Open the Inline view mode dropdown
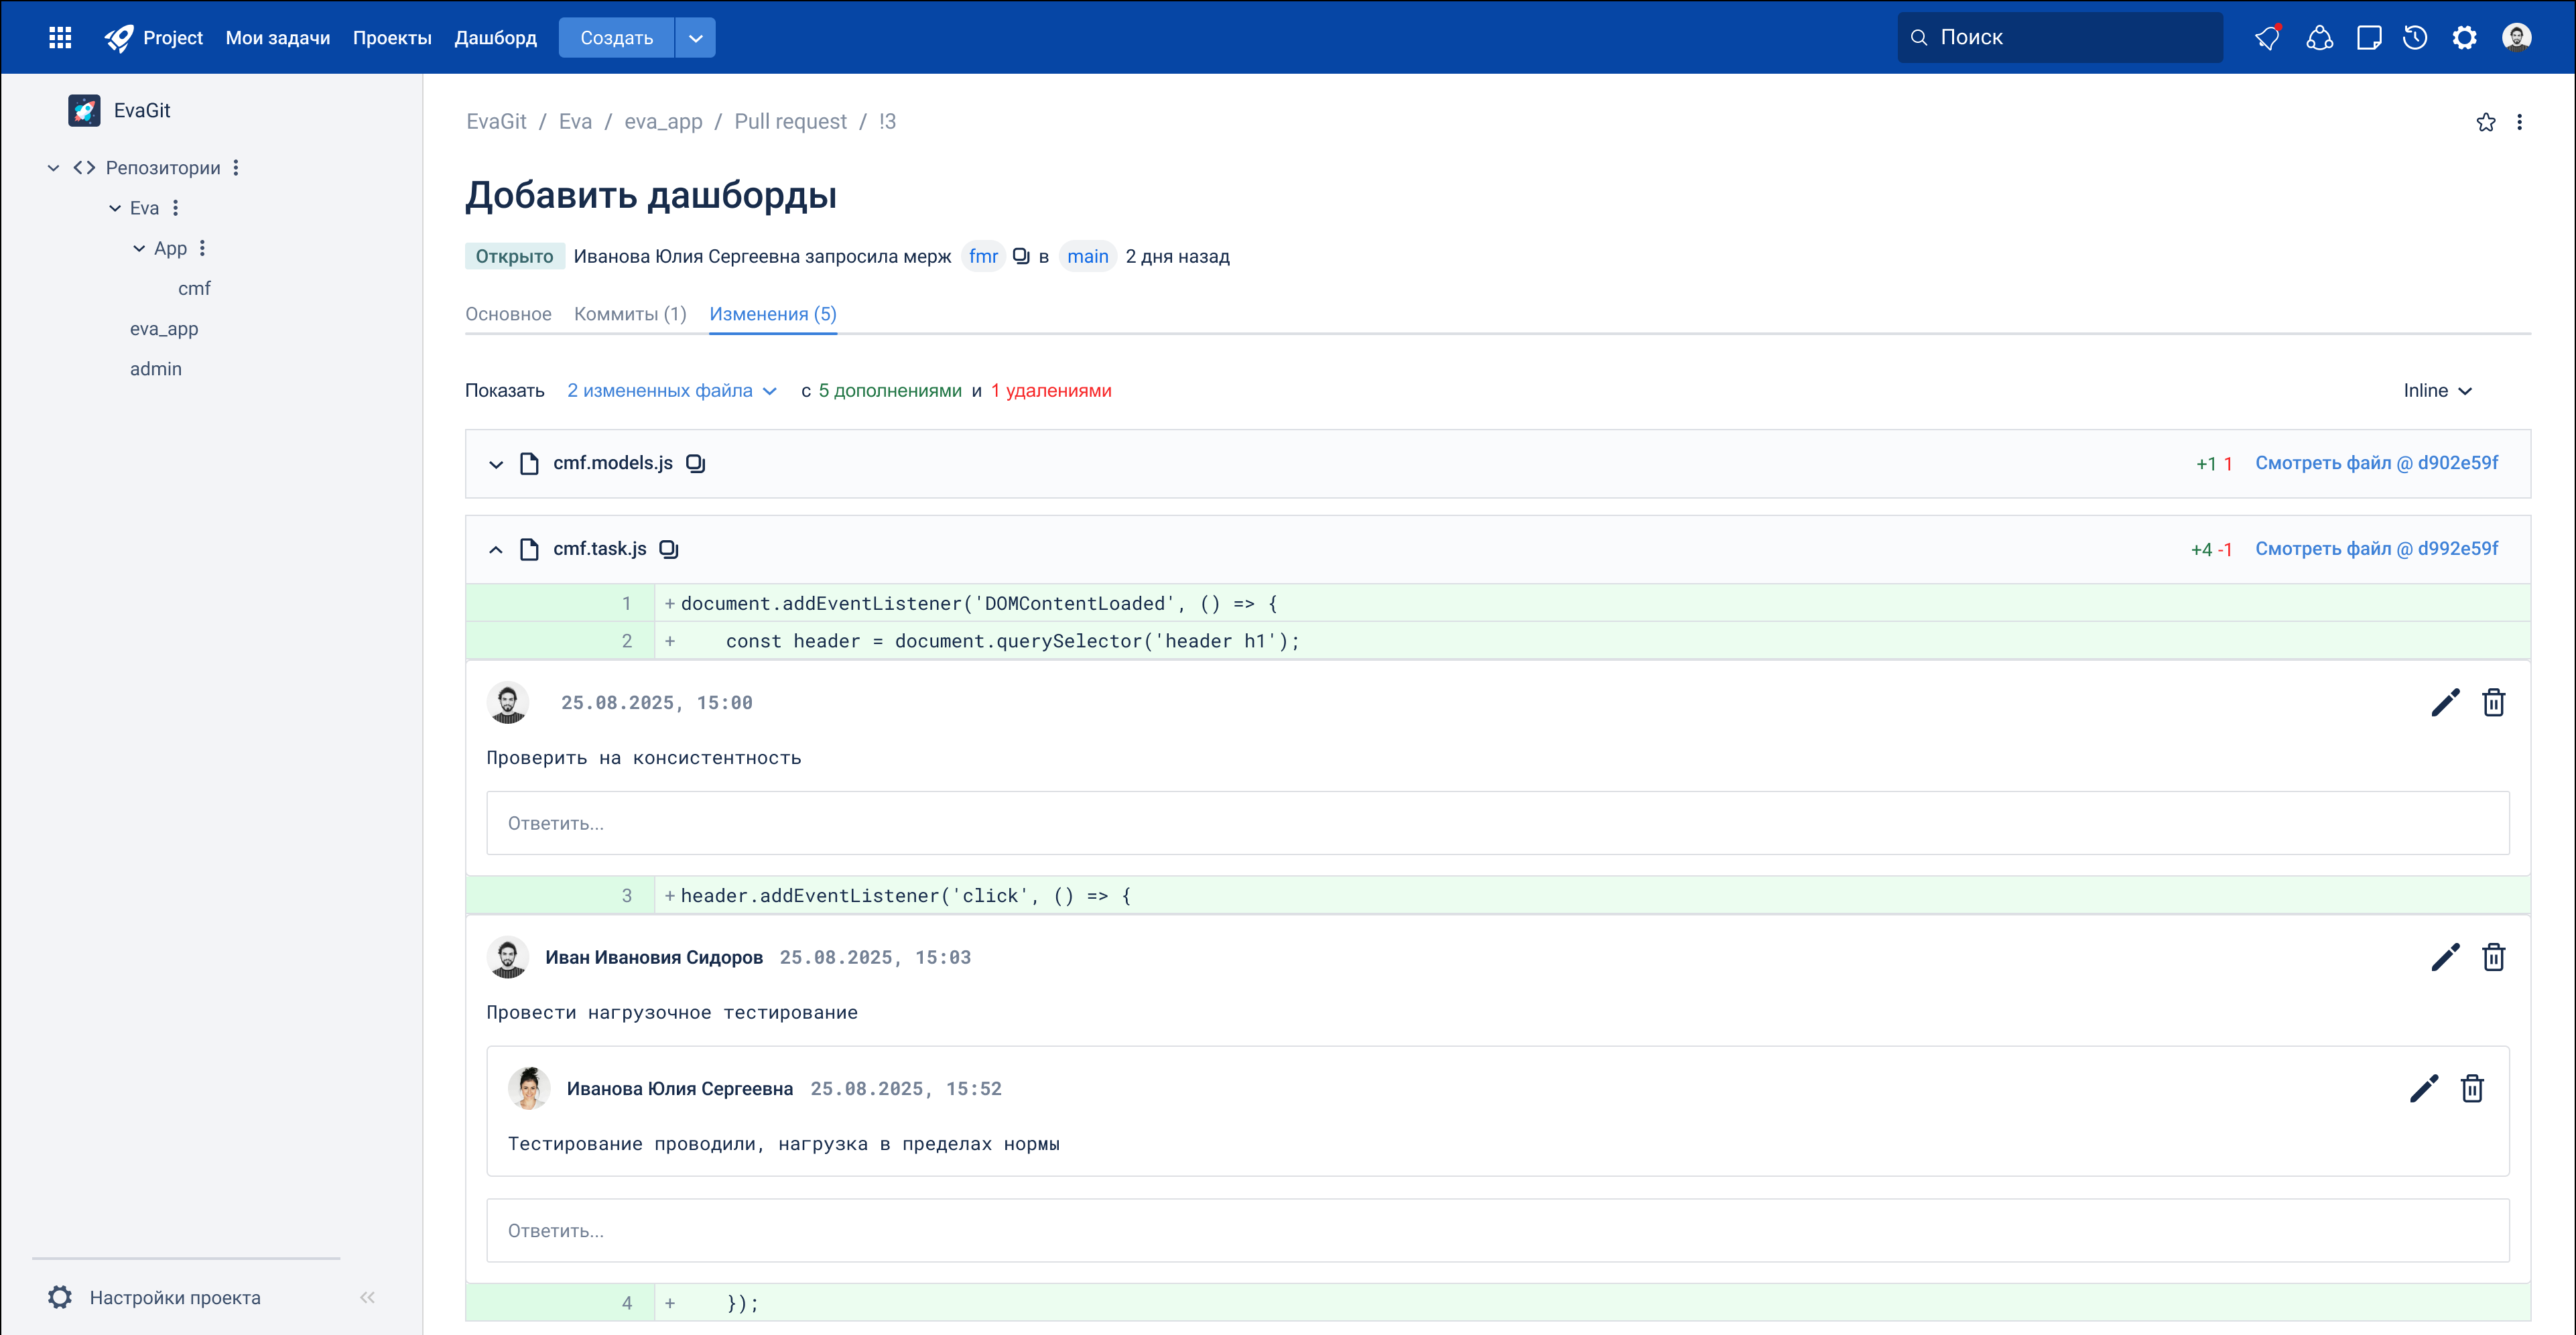The image size is (2576, 1335). coord(2438,391)
